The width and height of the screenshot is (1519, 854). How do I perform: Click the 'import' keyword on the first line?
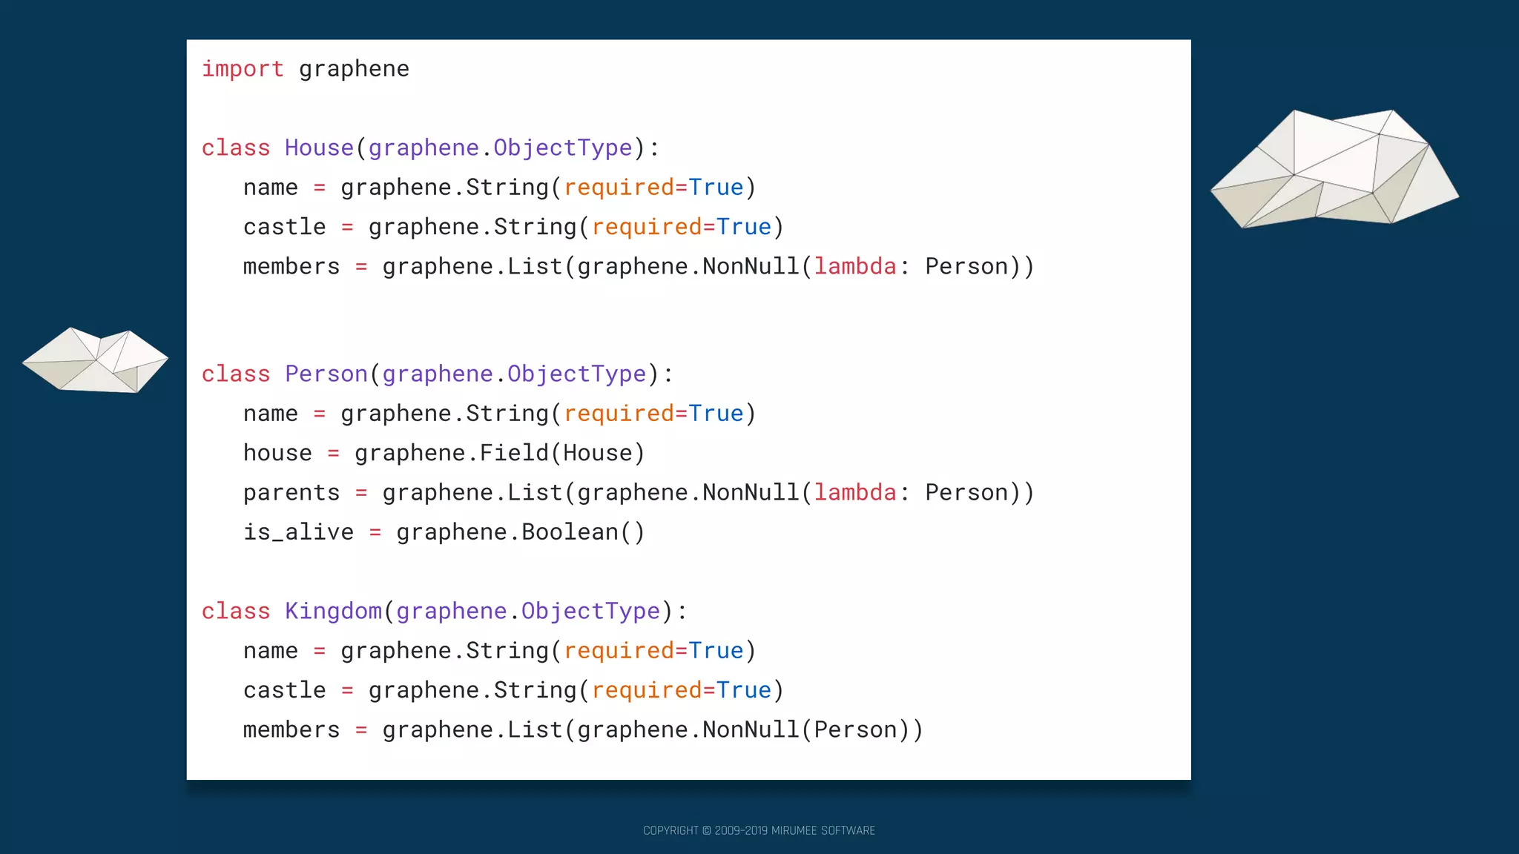243,69
